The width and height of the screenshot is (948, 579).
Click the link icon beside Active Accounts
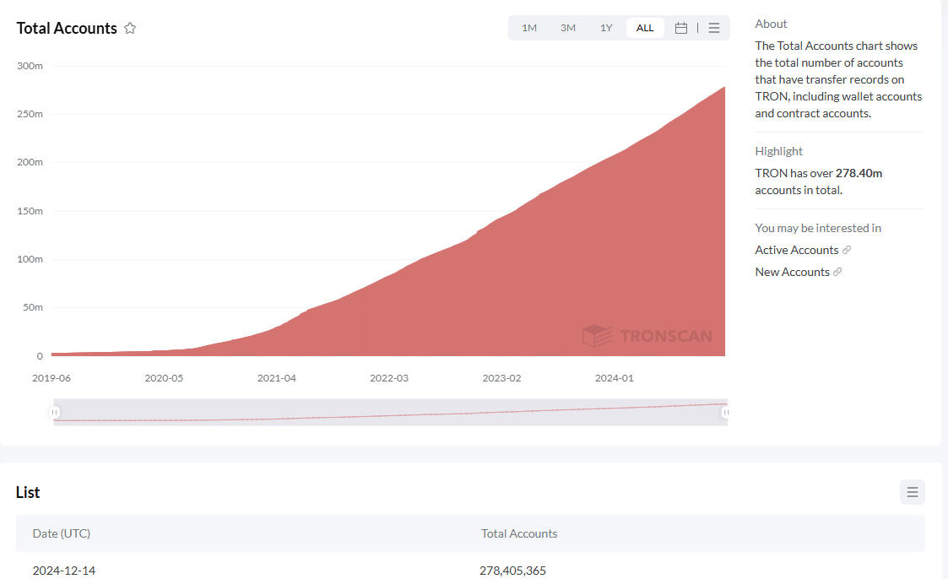pos(847,250)
